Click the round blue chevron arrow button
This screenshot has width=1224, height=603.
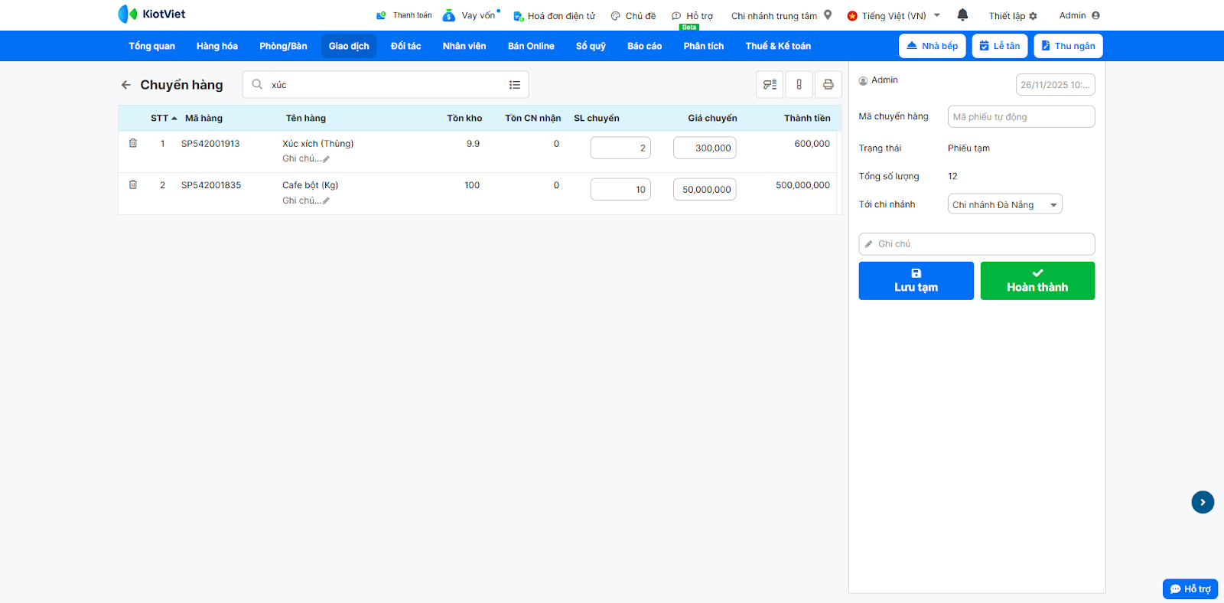[1203, 502]
